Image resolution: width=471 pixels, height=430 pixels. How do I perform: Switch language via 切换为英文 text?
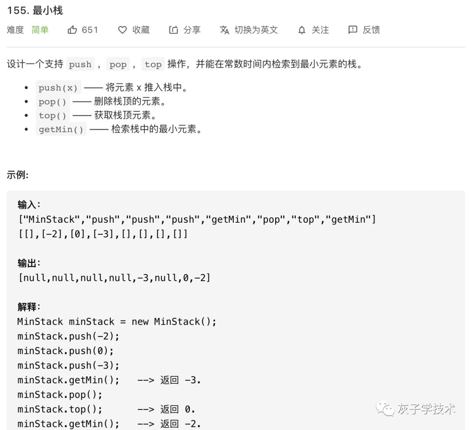click(256, 30)
